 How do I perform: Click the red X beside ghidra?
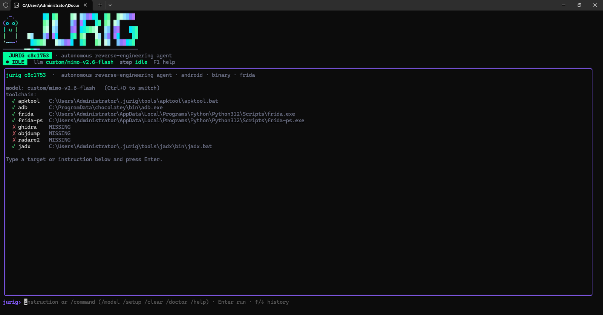pos(14,127)
